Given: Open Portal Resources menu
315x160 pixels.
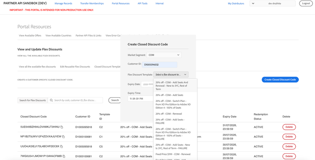Looking at the screenshot, I should [121, 3].
